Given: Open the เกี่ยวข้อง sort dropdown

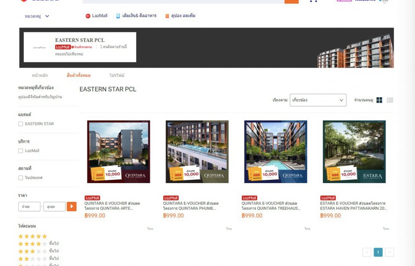Looking at the screenshot, I should pos(318,100).
